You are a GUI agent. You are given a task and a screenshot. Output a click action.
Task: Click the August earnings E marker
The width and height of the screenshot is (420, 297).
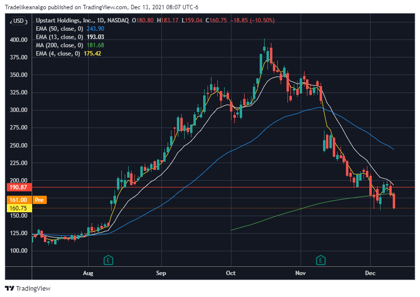pos(109,260)
